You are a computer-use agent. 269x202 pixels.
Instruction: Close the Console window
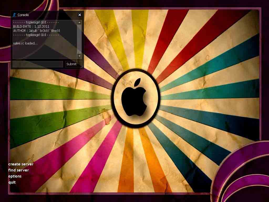coord(80,15)
